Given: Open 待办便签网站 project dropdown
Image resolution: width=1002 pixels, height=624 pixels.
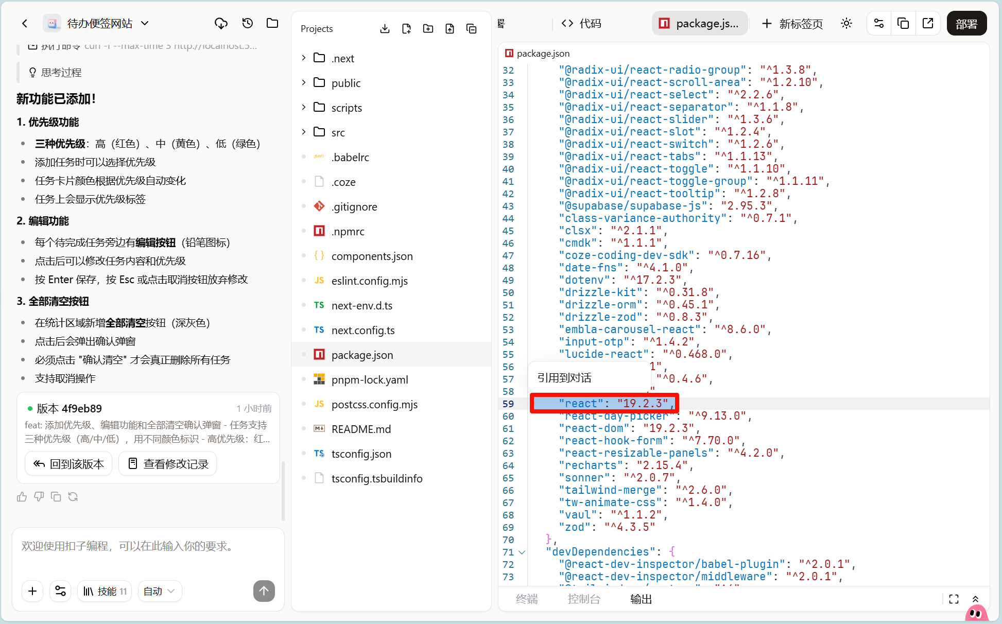Looking at the screenshot, I should pyautogui.click(x=145, y=23).
